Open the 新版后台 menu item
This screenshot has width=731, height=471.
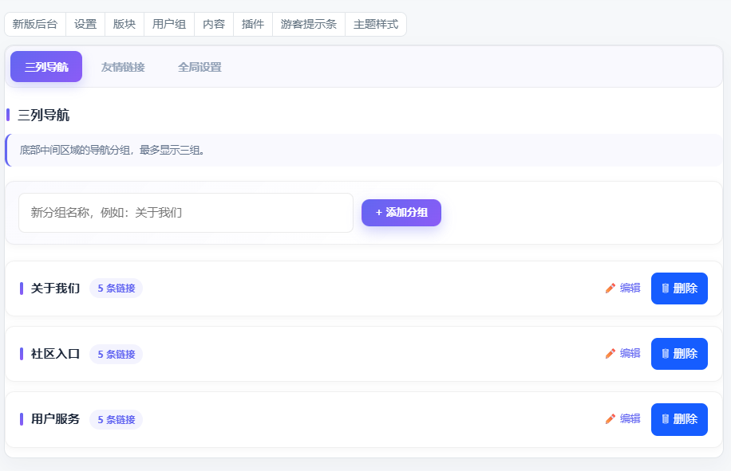(x=35, y=24)
